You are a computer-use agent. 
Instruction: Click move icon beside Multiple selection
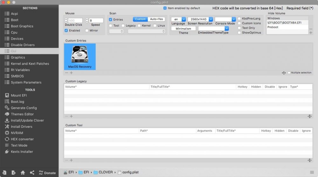284,73
